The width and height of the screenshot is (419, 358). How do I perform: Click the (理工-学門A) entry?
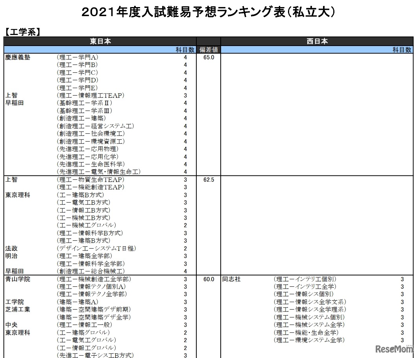coord(78,57)
